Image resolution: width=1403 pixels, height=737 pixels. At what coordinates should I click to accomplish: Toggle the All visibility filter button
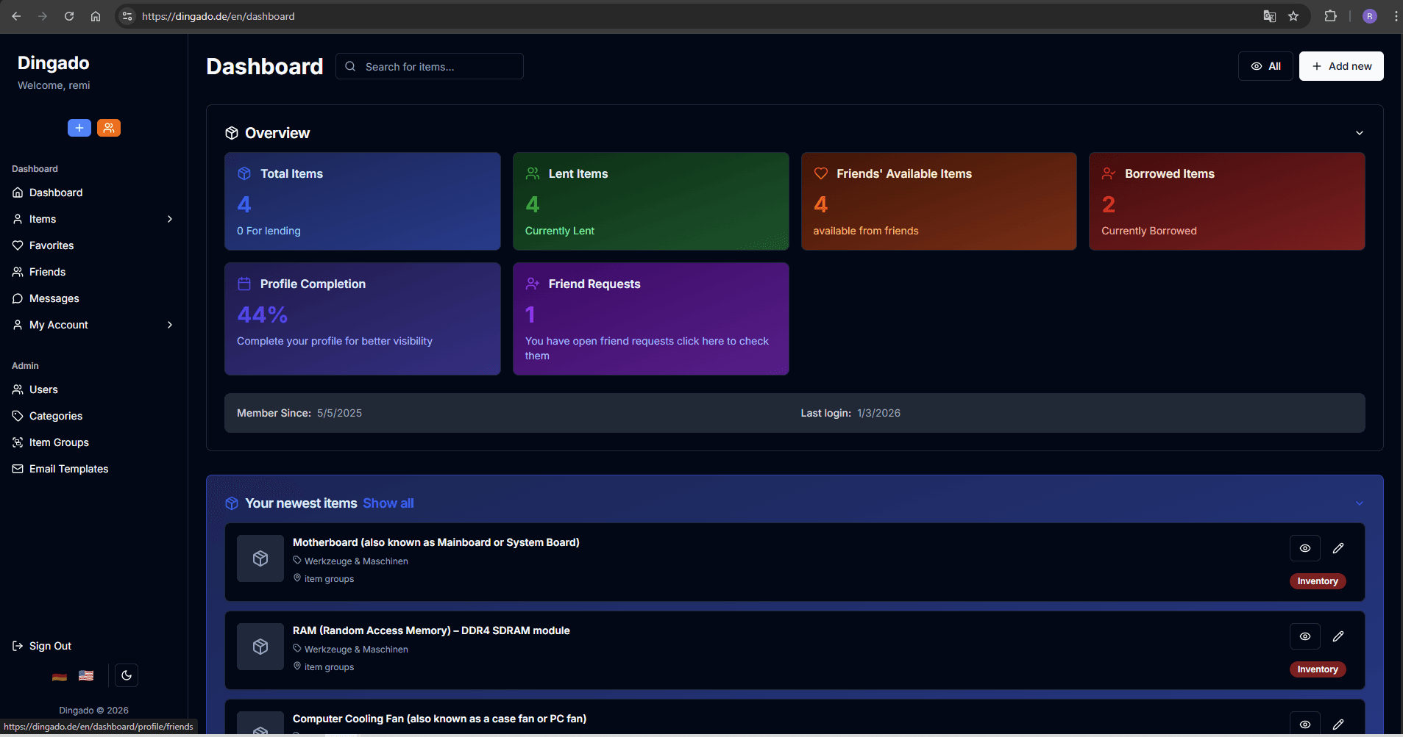1265,66
